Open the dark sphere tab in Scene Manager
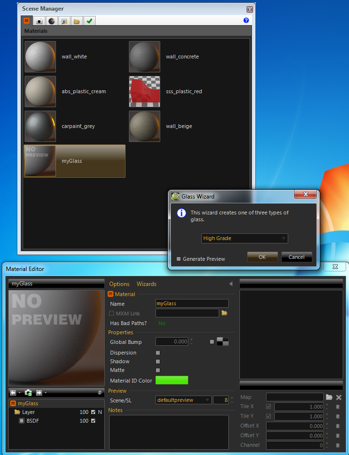349x455 pixels. point(52,21)
